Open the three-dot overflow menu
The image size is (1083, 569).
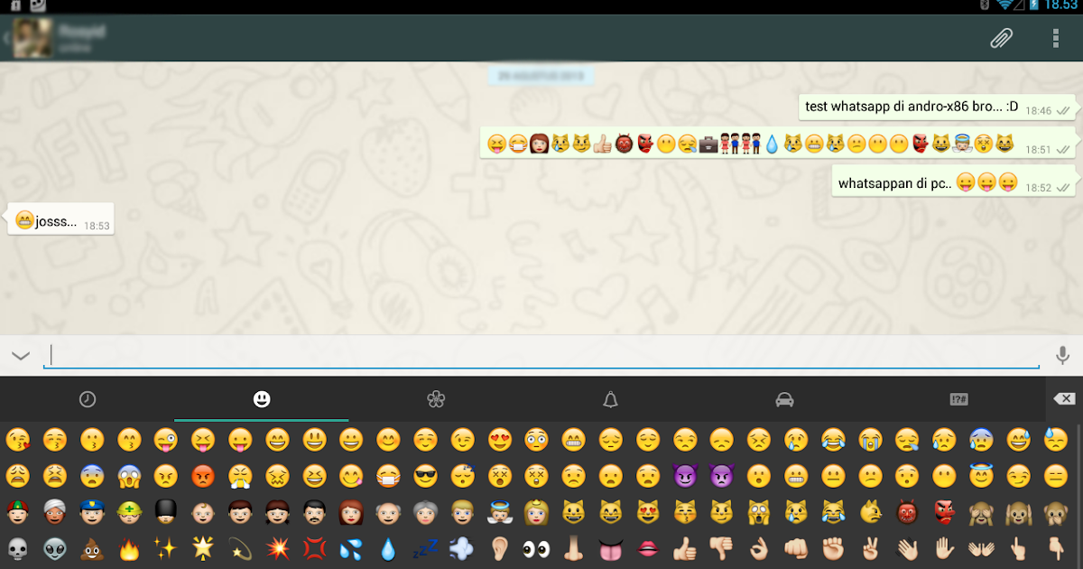pos(1056,38)
